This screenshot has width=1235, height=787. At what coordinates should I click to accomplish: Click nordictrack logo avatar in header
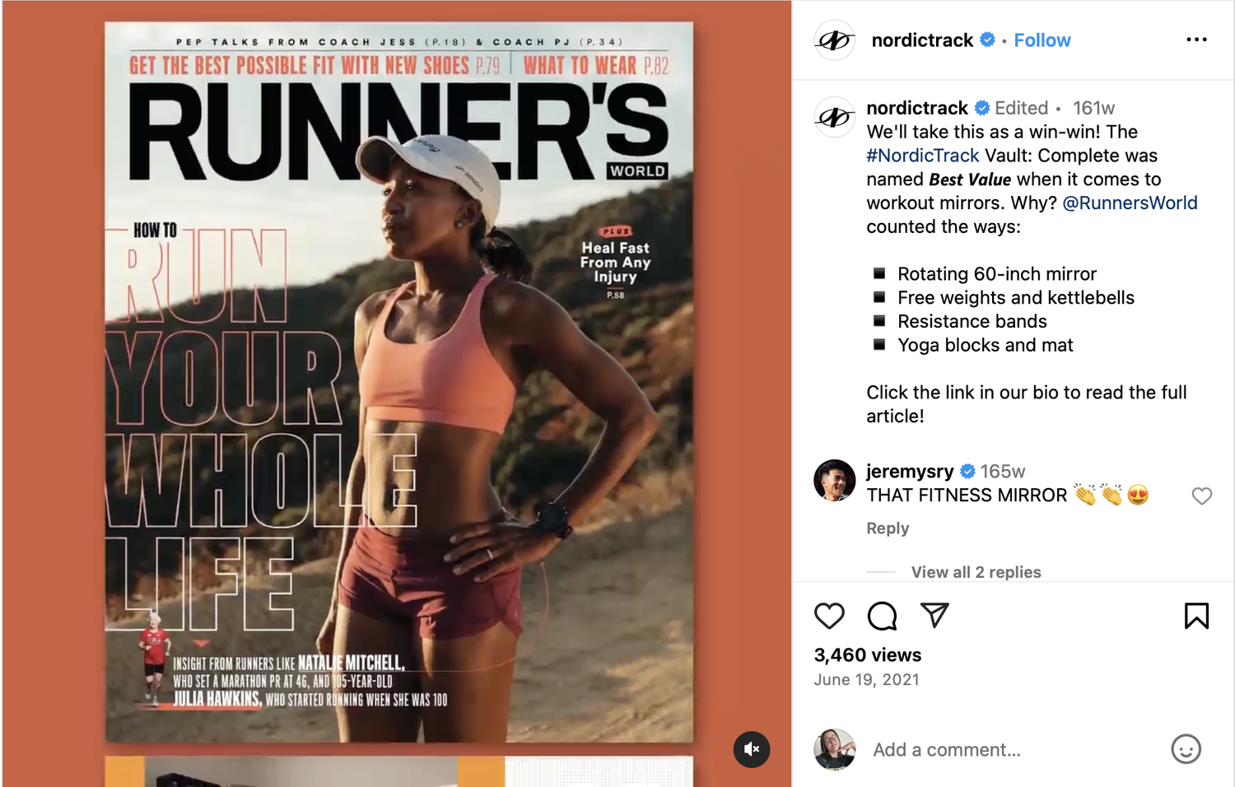(x=835, y=40)
